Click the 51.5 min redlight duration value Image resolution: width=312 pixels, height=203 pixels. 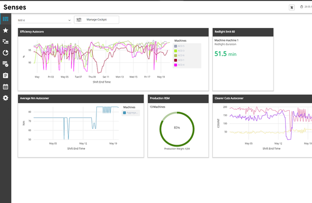click(x=225, y=54)
